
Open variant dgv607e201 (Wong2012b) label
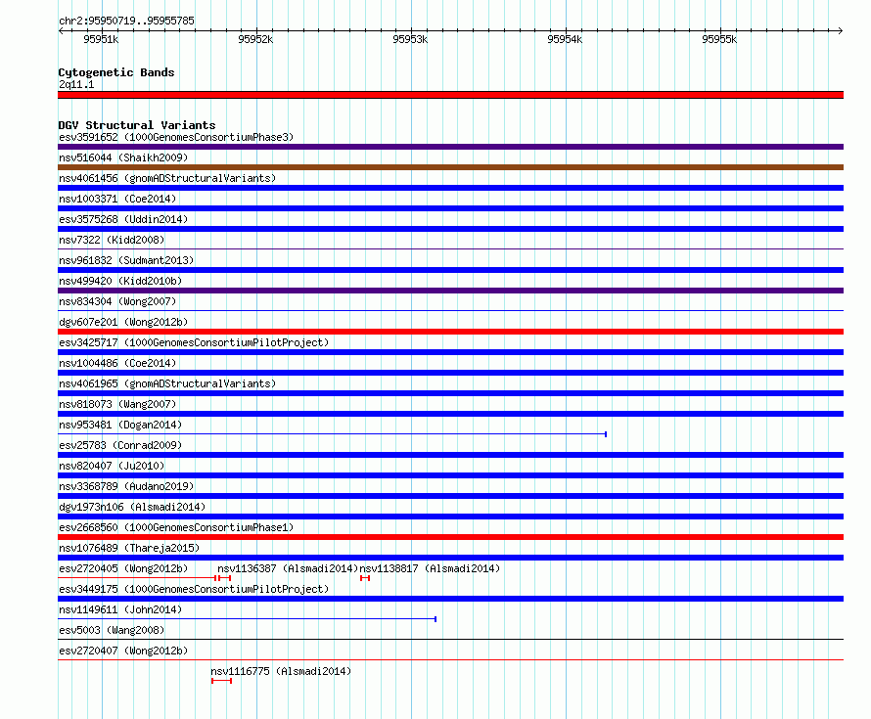point(123,322)
